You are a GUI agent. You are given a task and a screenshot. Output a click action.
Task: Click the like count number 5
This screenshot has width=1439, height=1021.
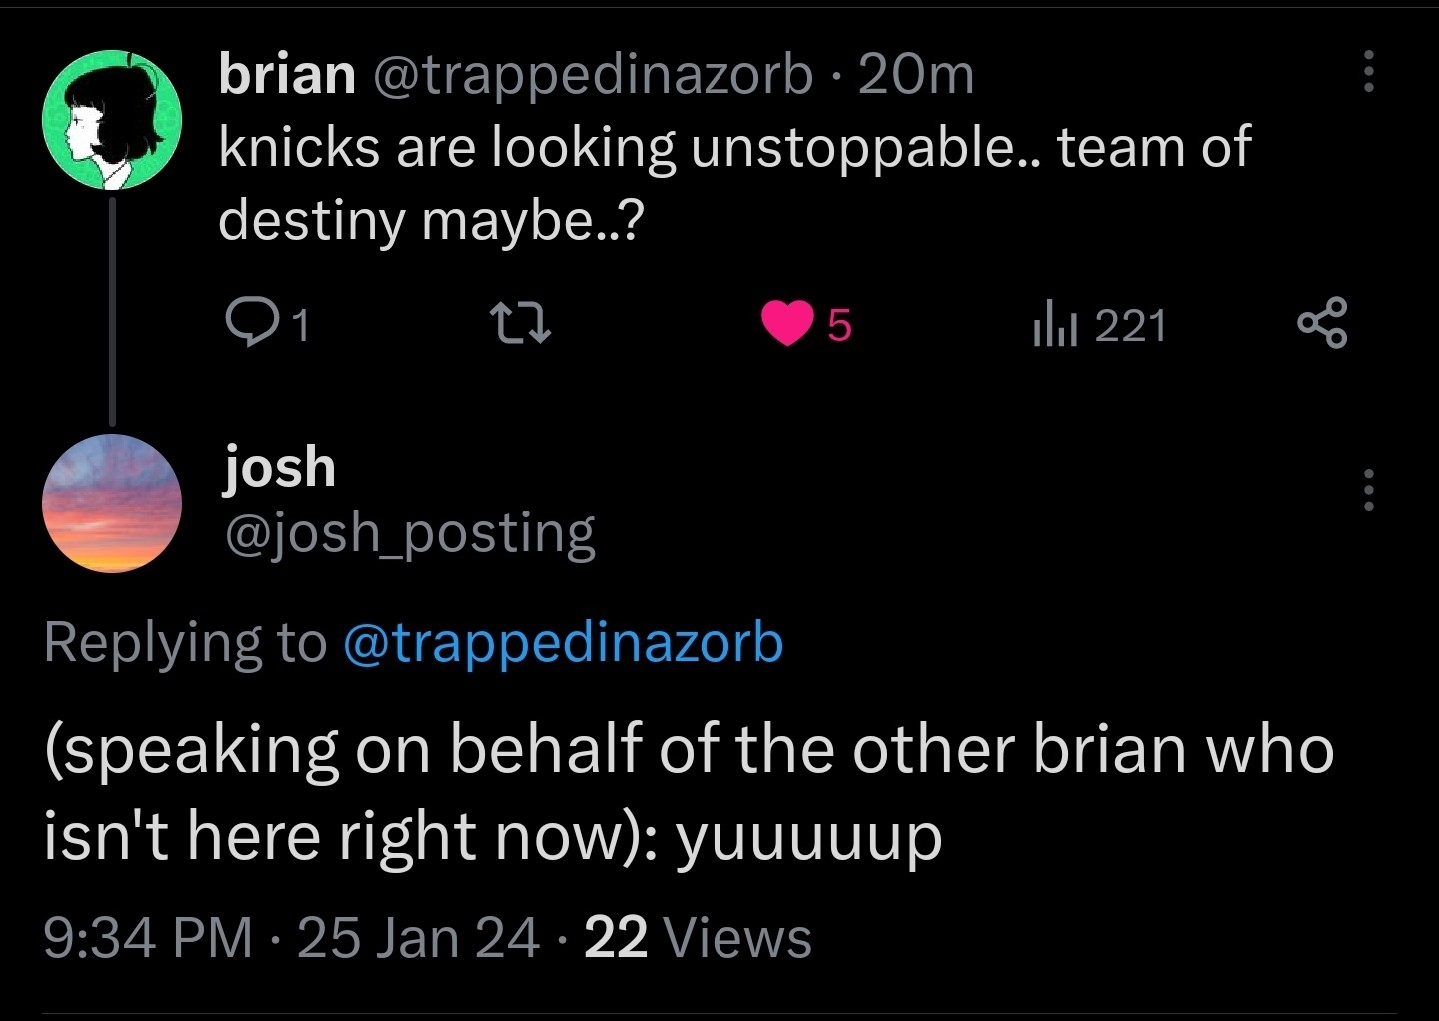(839, 326)
